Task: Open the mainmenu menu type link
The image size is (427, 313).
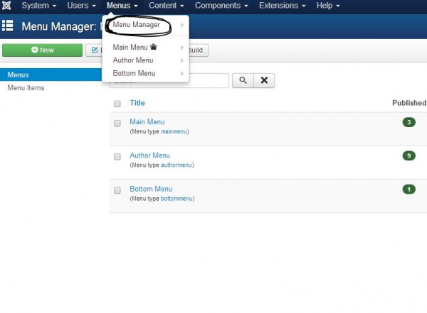Action: tap(174, 131)
